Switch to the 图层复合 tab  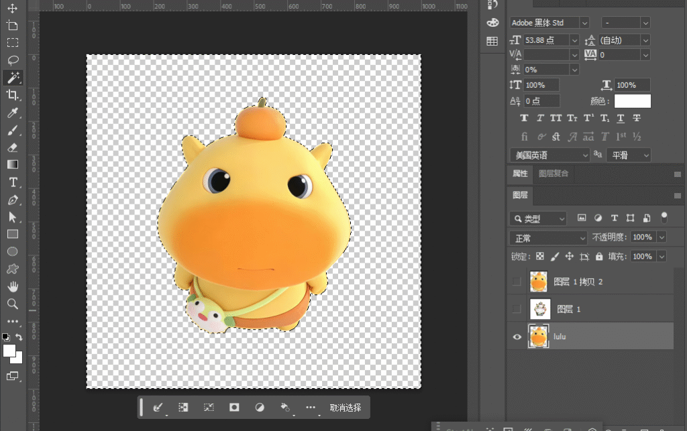[x=553, y=174]
